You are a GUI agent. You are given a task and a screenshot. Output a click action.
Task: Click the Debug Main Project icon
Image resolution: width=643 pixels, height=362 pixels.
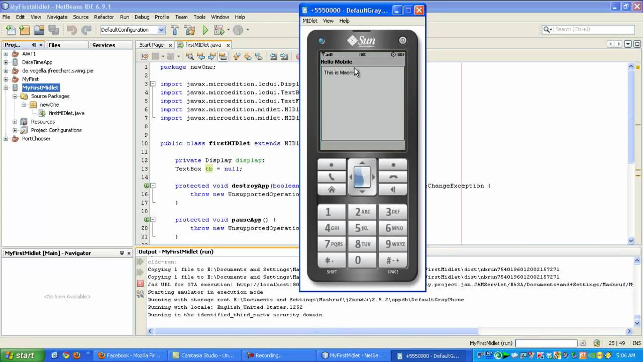[x=220, y=30]
